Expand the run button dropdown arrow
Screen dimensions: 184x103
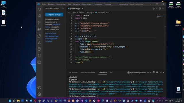[x=156, y=9]
